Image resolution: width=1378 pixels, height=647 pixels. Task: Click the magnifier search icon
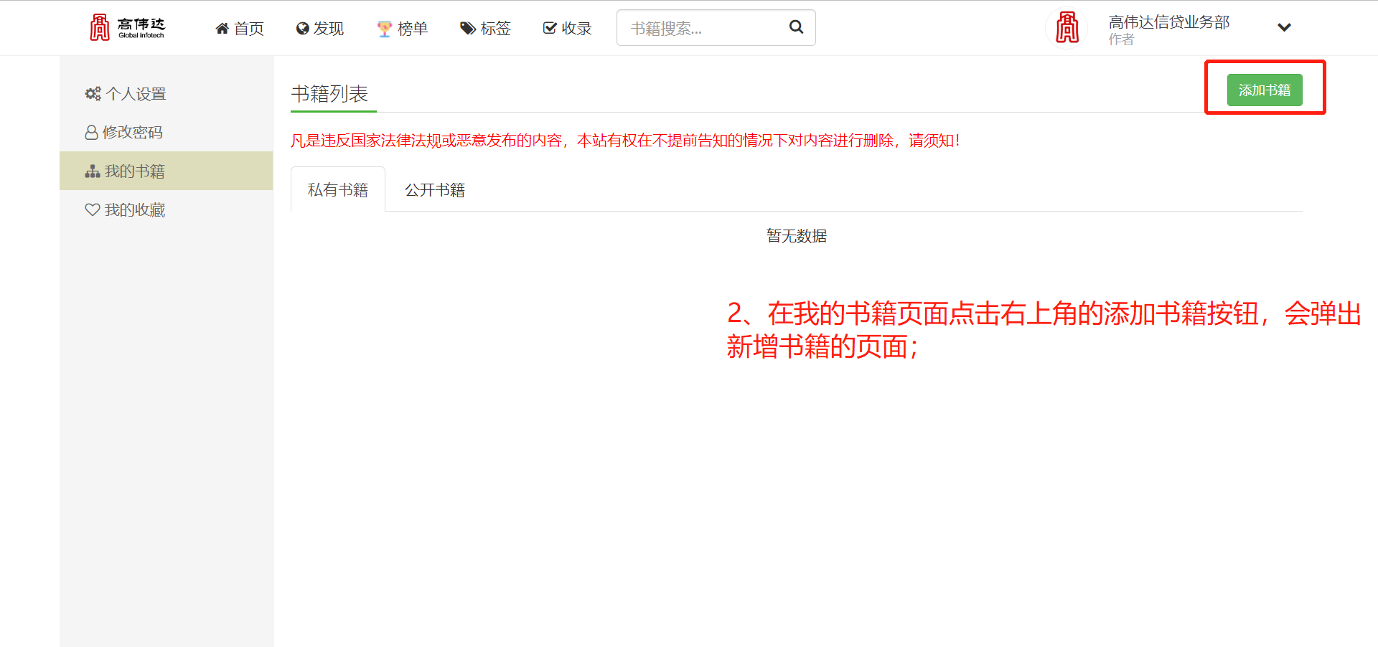tap(796, 27)
